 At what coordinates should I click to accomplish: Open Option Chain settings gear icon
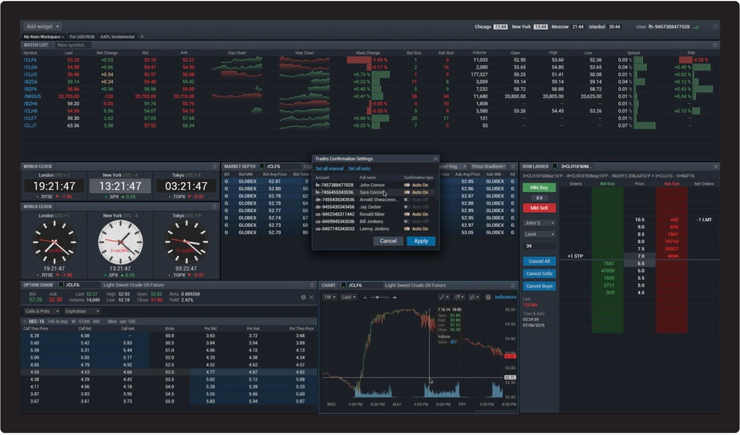pyautogui.click(x=303, y=297)
